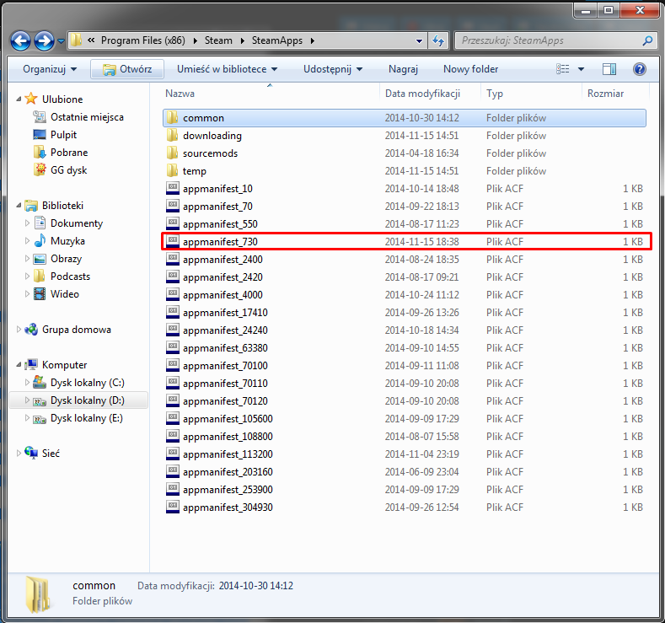Click file name appmanifest_113200

228,454
